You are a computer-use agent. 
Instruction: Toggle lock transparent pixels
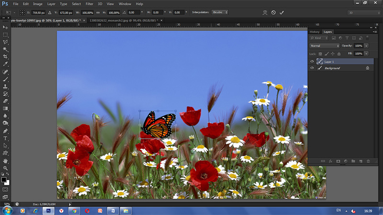tap(320, 54)
